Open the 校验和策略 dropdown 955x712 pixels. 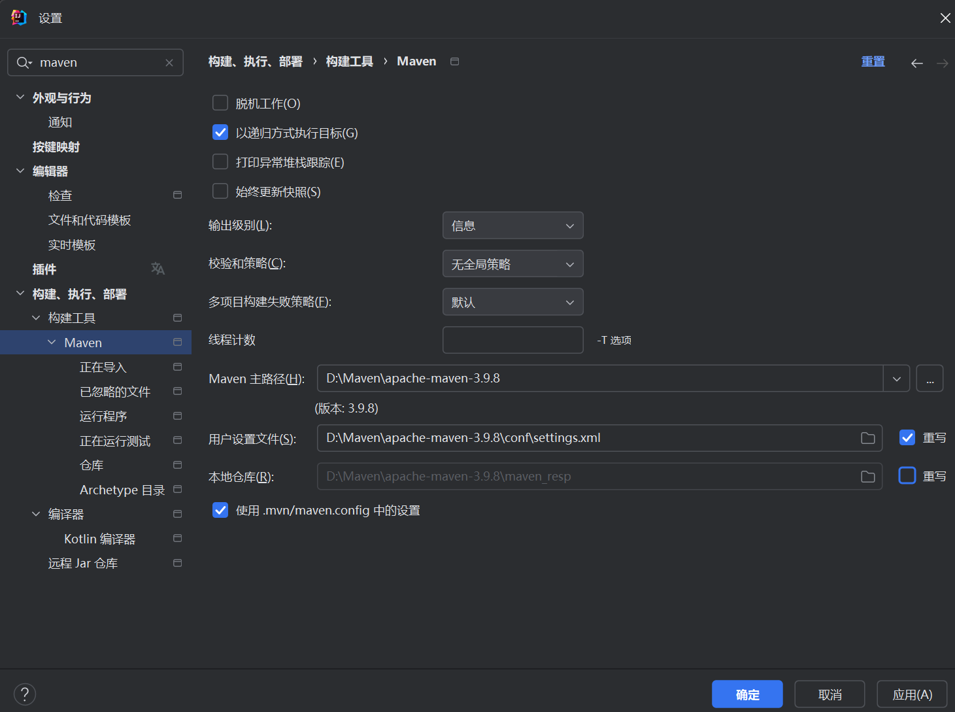coord(512,264)
